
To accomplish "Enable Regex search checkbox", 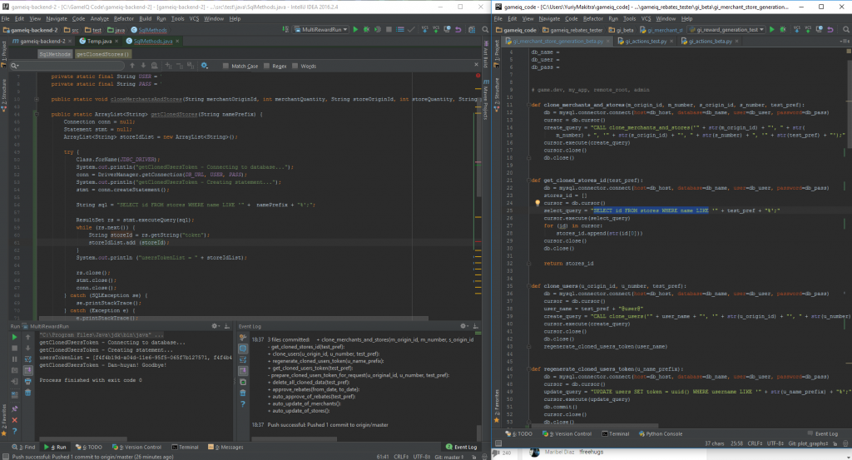I will pyautogui.click(x=267, y=66).
